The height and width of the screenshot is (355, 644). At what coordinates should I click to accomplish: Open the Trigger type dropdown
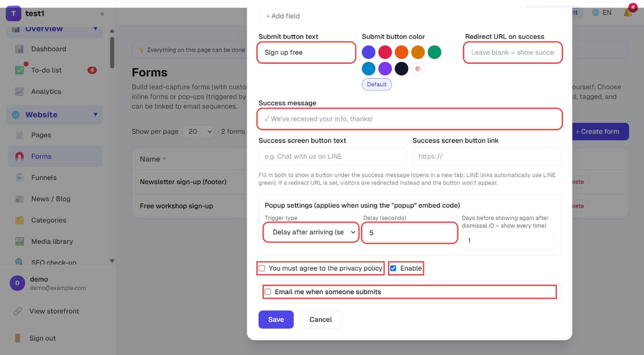(311, 232)
